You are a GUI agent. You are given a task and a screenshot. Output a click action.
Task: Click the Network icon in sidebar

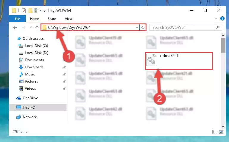19,117
